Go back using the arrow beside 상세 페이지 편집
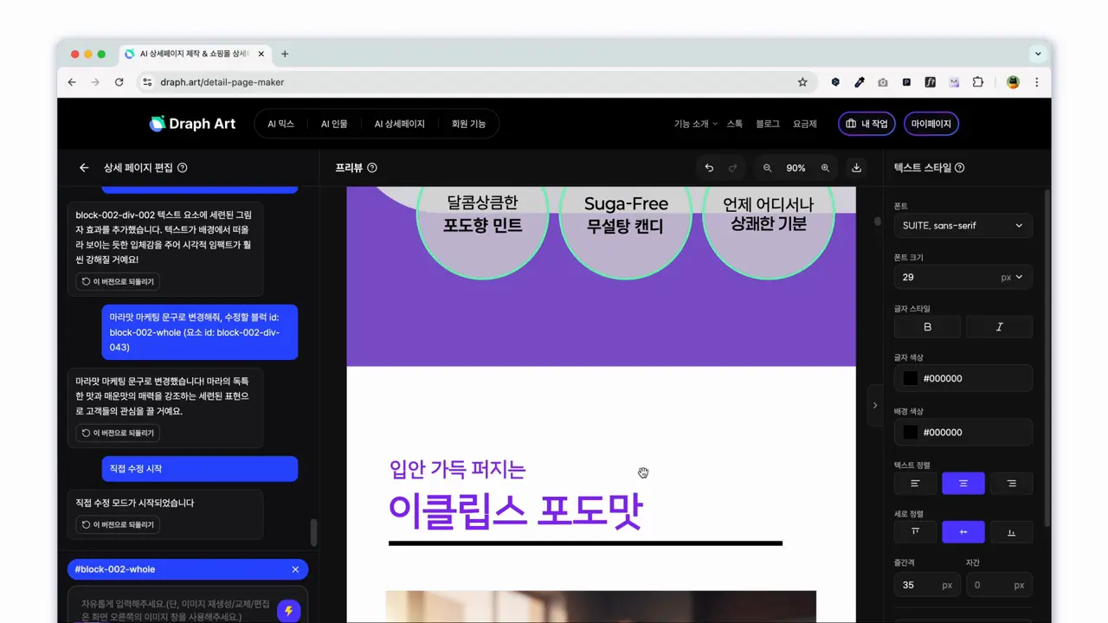The height and width of the screenshot is (623, 1108). click(84, 168)
